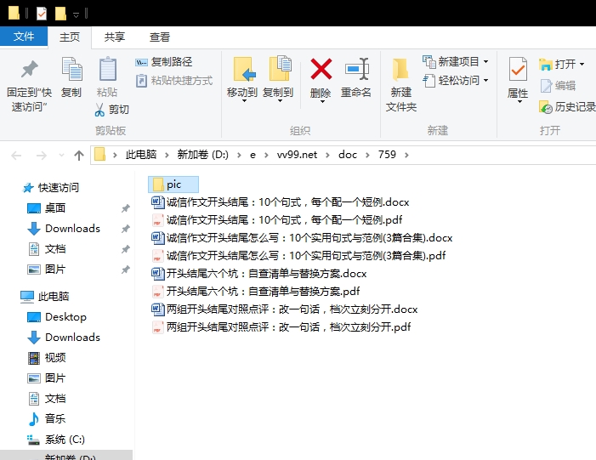Screen dimensions: 596x460
Task: Expand the chevron after doc in the path
Action: pos(367,155)
